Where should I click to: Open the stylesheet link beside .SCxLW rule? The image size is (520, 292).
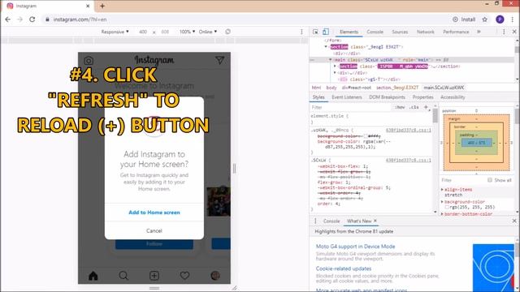(x=408, y=161)
